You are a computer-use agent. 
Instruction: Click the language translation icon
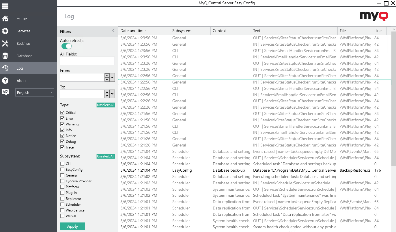(x=5, y=92)
